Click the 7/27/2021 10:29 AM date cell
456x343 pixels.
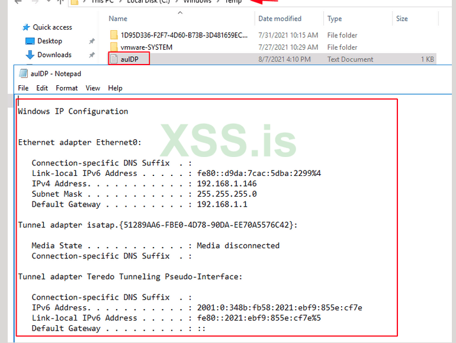coord(288,47)
